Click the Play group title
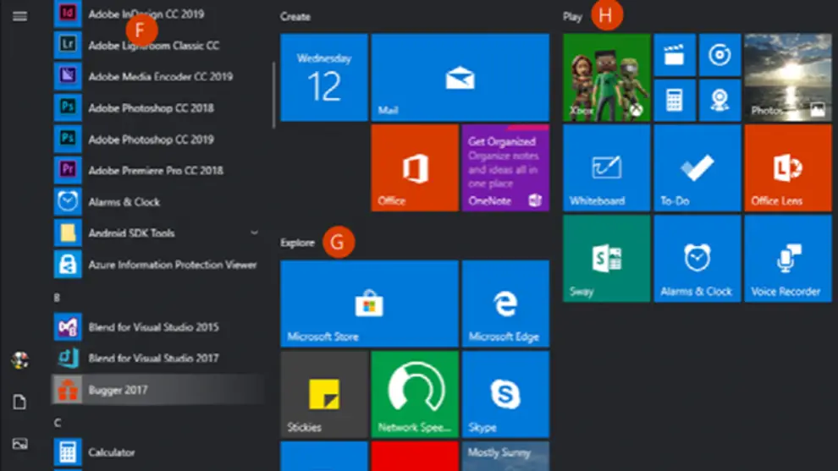The width and height of the screenshot is (838, 471). (x=572, y=17)
